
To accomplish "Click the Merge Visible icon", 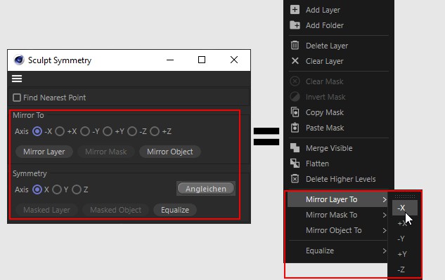I will pos(295,148).
